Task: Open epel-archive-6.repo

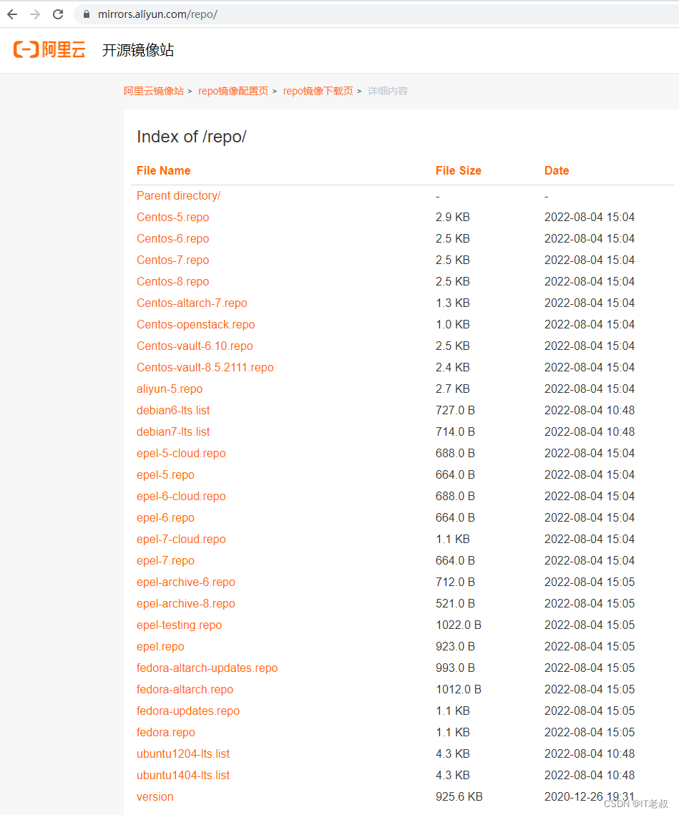Action: (x=185, y=582)
